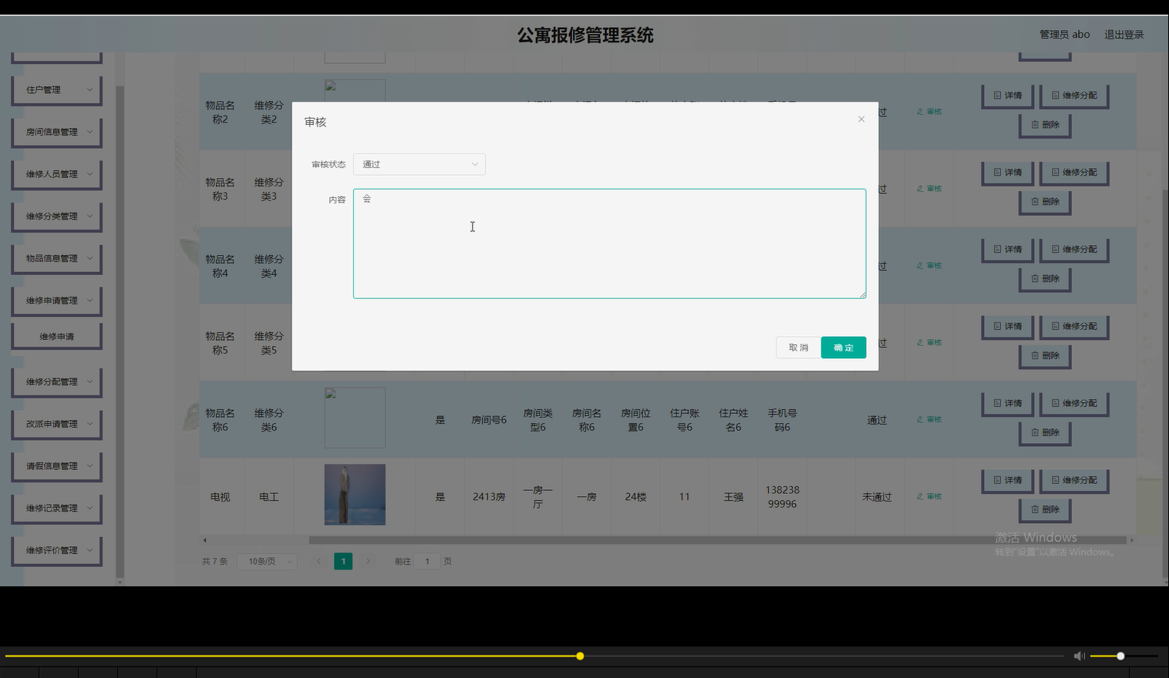Click inside the 内容 text area

[x=609, y=243]
